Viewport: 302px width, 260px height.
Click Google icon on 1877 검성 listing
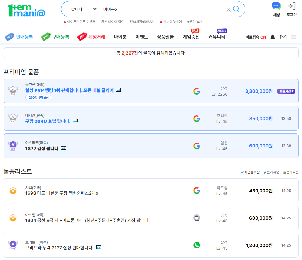tap(197, 146)
